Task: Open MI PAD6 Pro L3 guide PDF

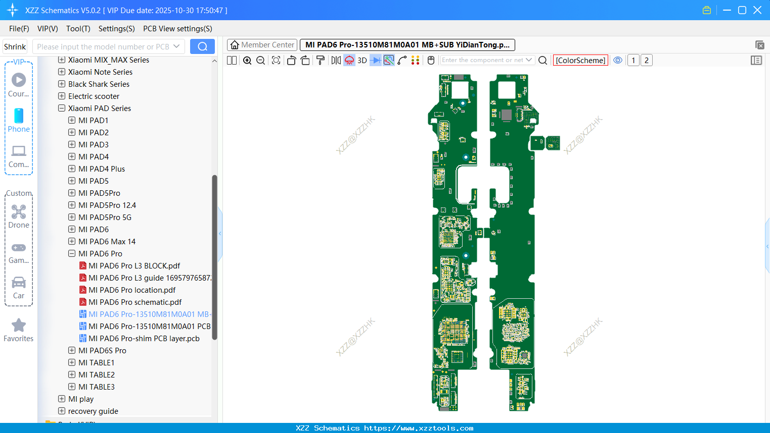Action: pos(150,278)
